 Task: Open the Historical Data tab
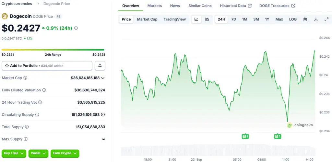[x=236, y=6]
